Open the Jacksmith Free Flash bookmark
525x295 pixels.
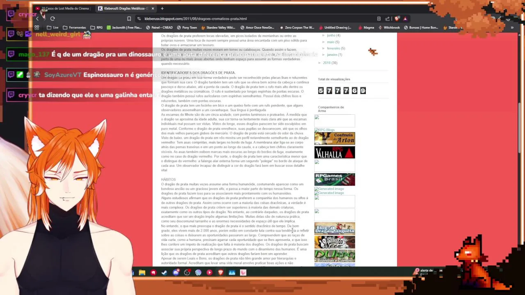(x=124, y=27)
